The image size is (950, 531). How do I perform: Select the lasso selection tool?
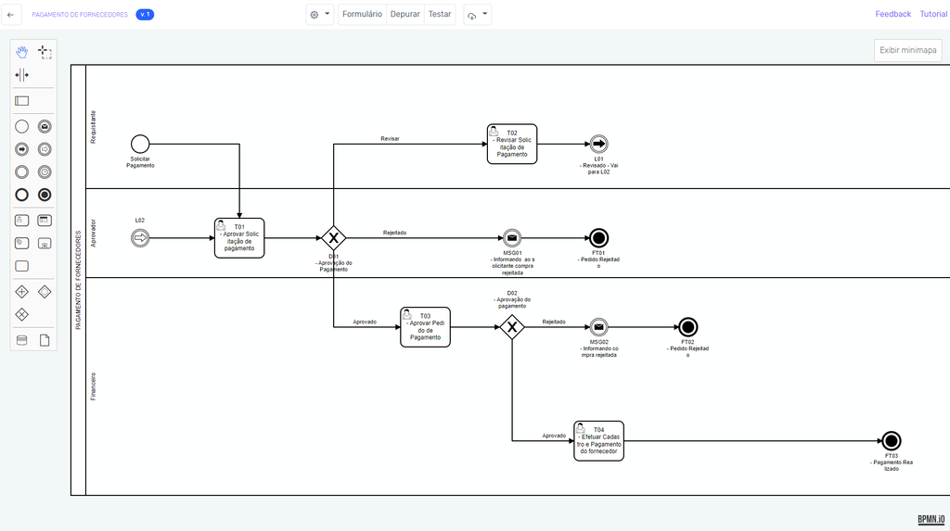click(x=45, y=52)
